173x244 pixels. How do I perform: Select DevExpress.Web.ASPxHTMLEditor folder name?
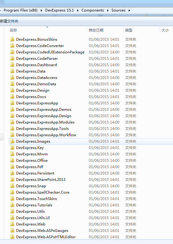[x=46, y=237]
